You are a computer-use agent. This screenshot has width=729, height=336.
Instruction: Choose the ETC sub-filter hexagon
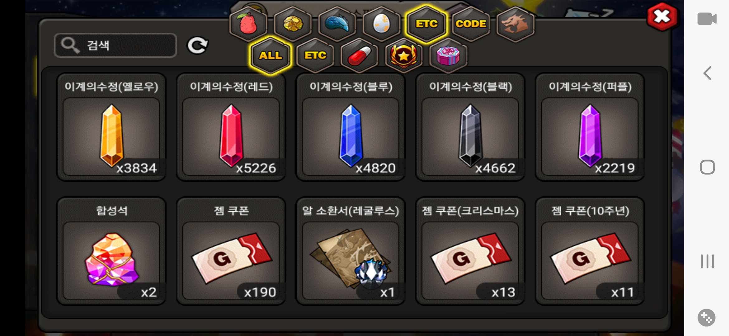pos(315,56)
